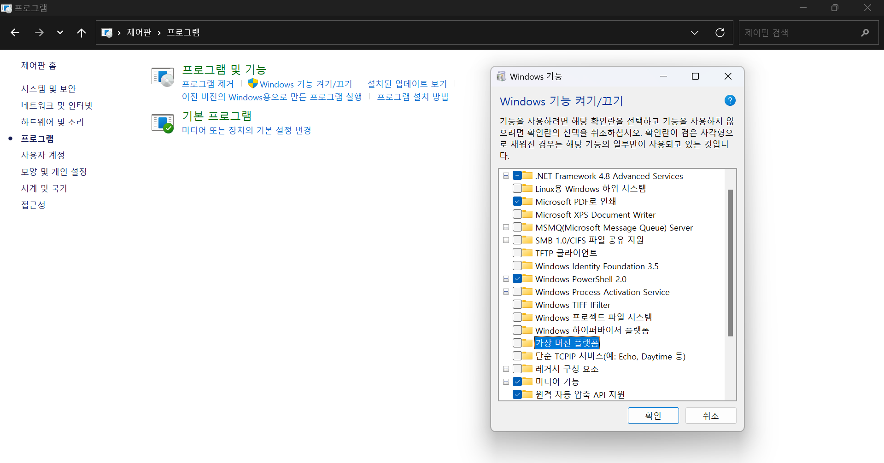Open address bar history dropdown
Screen dimensions: 884x463
pyautogui.click(x=695, y=33)
